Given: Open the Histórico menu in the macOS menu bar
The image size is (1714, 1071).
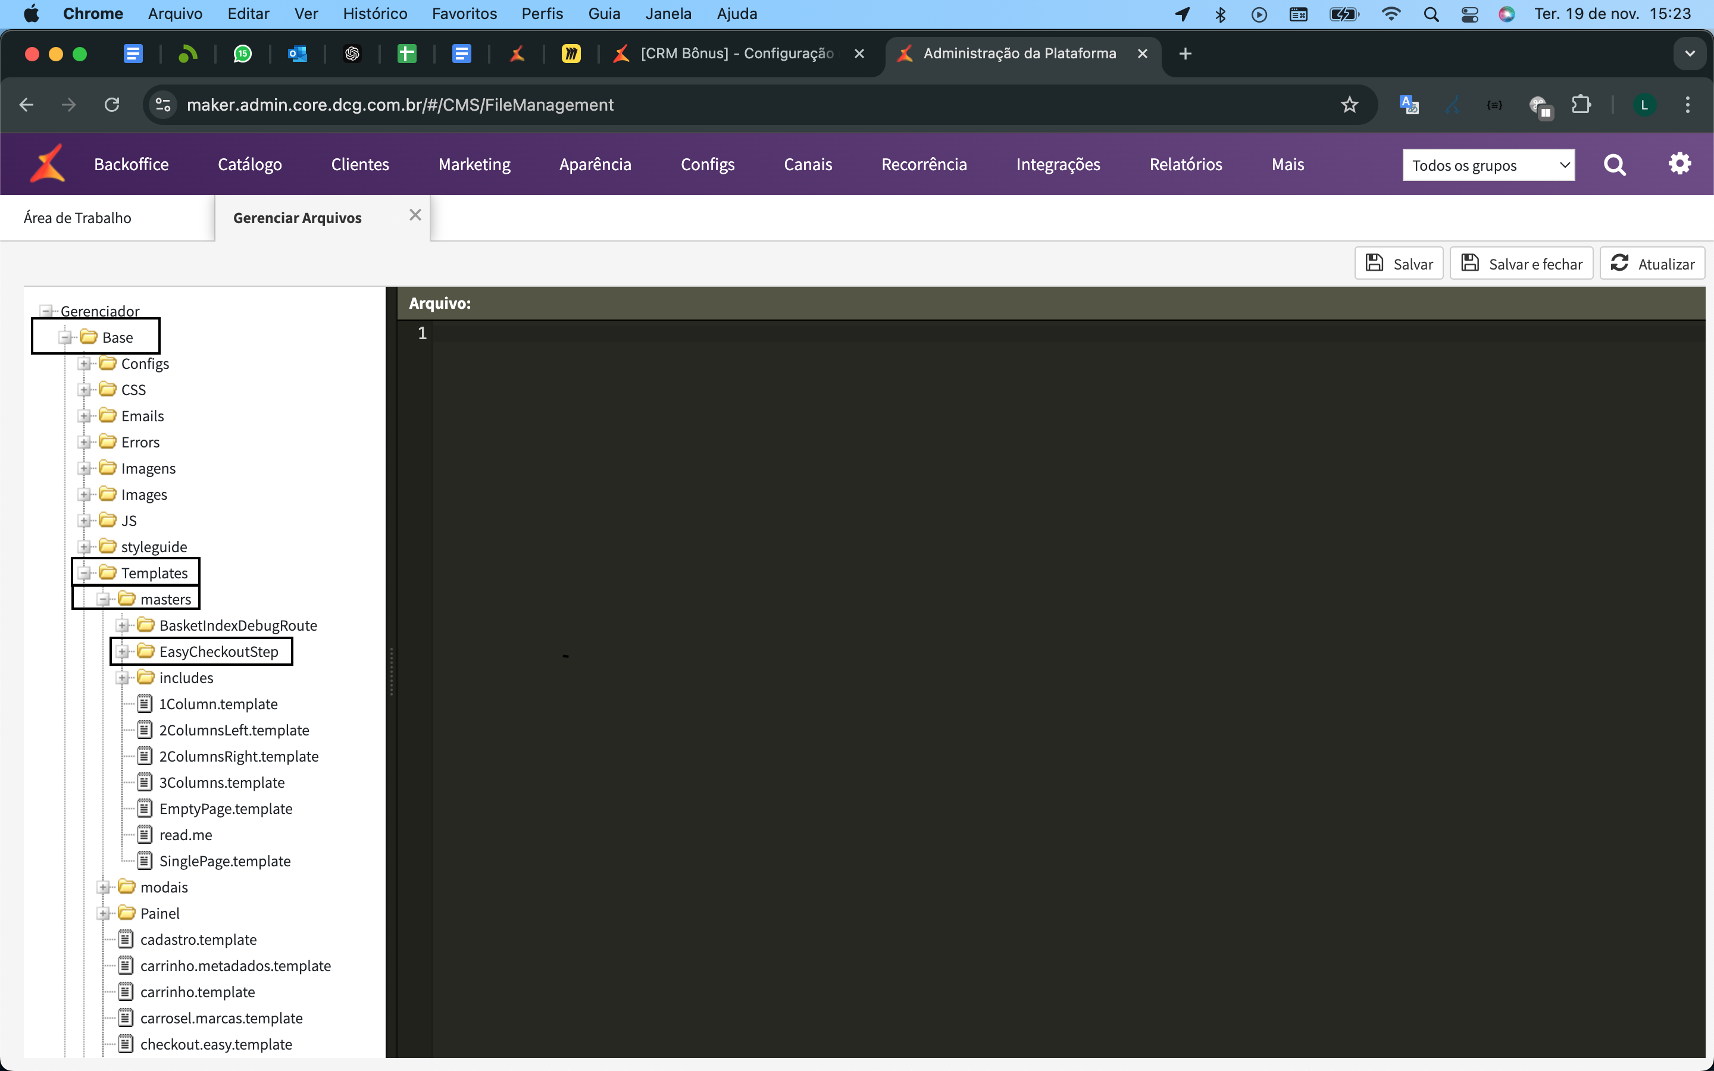Looking at the screenshot, I should click(375, 14).
